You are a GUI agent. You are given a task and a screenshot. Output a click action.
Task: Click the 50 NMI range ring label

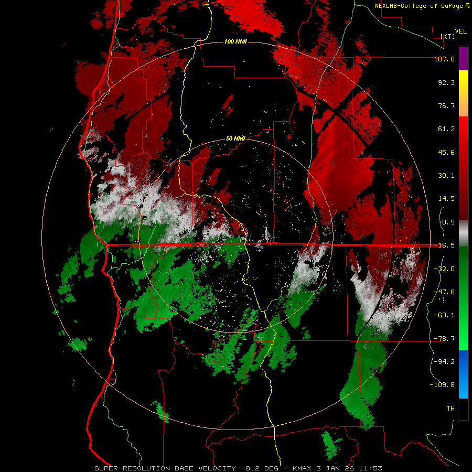click(x=235, y=138)
